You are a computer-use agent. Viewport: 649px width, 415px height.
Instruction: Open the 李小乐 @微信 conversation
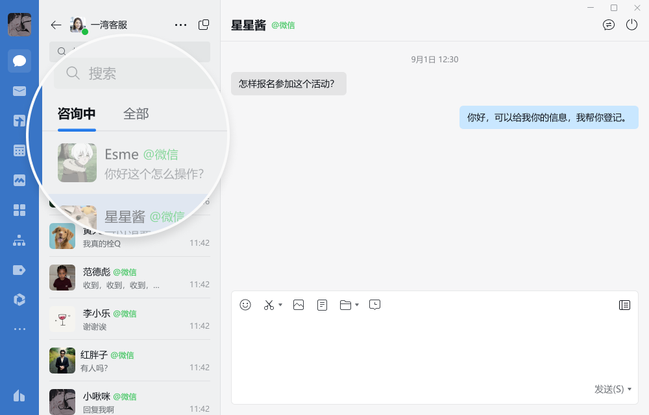click(130, 319)
